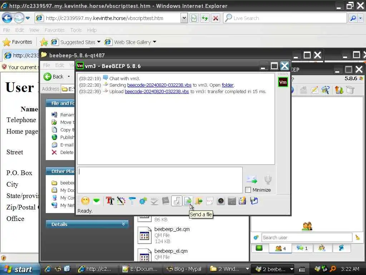Viewport: 366px width, 275px height.
Task: Open the chat font selector (TT icon)
Action: tap(110, 201)
